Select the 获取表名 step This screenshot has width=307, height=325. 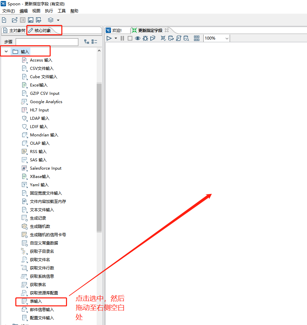pyautogui.click(x=34, y=284)
